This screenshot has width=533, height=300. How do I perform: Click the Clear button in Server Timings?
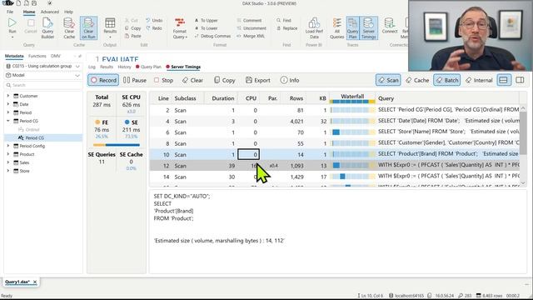tap(192, 80)
